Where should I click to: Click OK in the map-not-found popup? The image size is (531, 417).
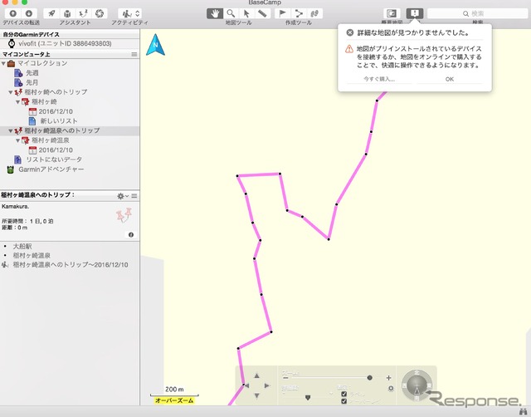pyautogui.click(x=450, y=79)
